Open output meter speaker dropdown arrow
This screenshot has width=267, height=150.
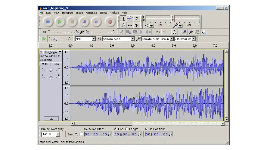pyautogui.click(x=151, y=26)
